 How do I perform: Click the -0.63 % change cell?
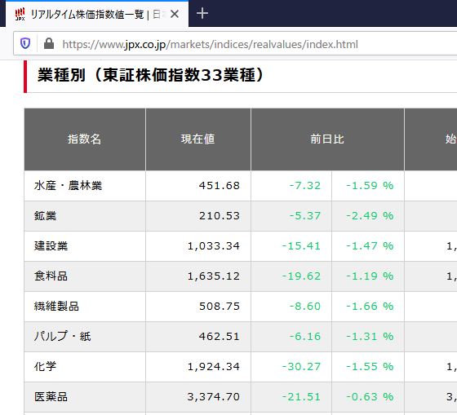368,397
